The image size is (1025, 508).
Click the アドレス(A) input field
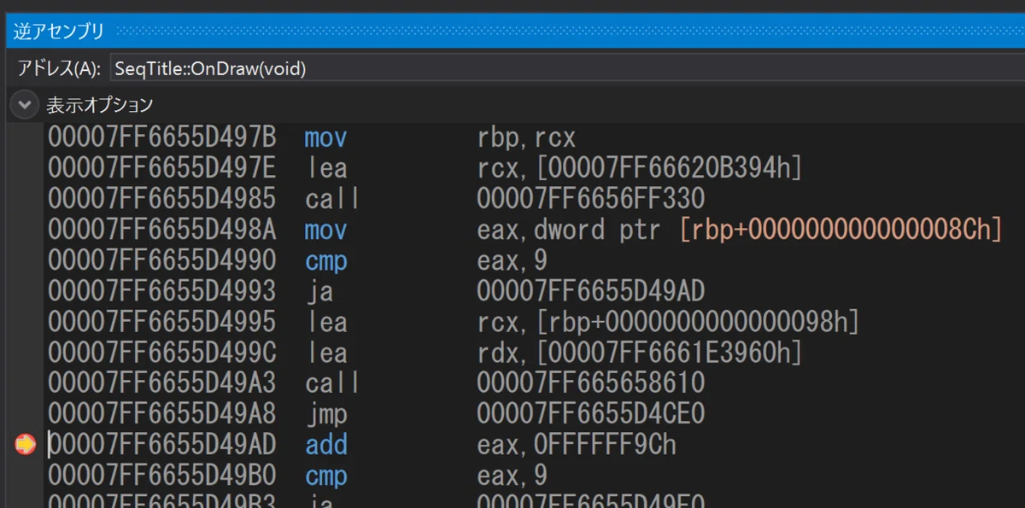(566, 69)
